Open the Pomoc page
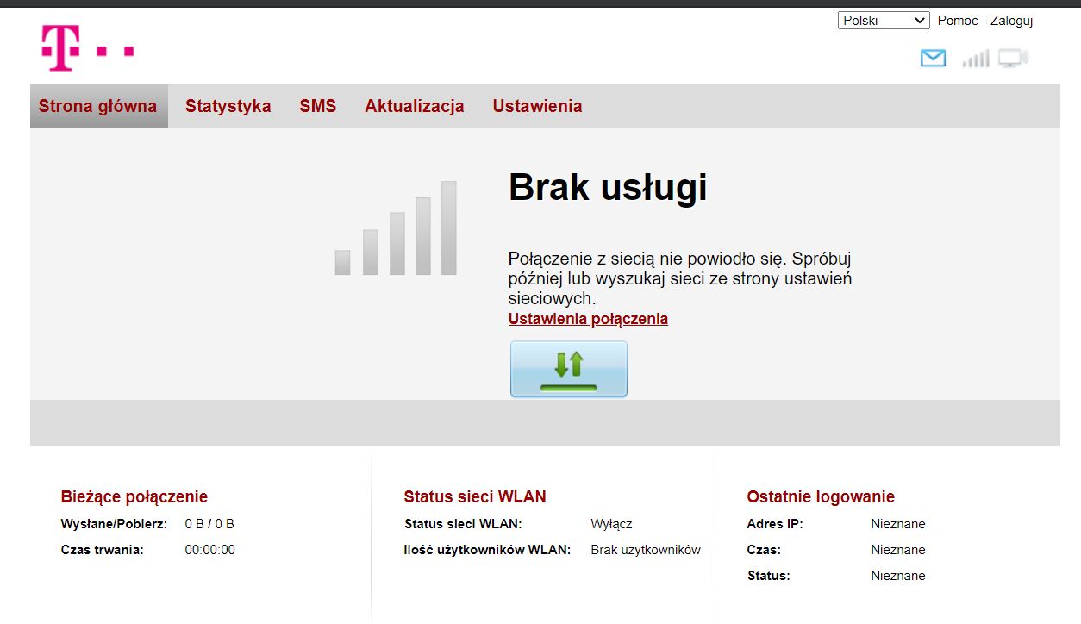1081x624 pixels. pyautogui.click(x=958, y=20)
